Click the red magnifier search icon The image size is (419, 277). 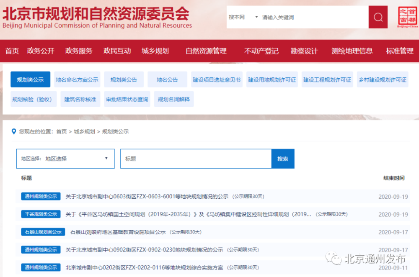[x=378, y=17]
